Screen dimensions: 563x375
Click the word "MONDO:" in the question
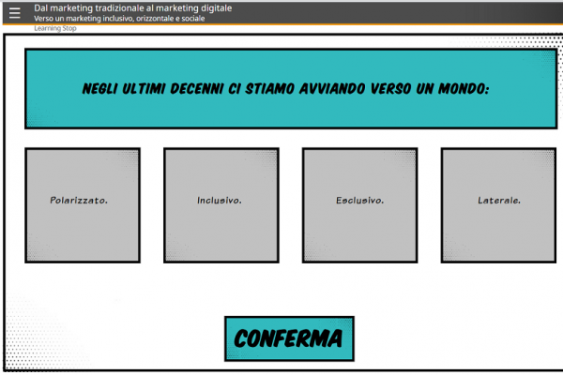tap(462, 90)
